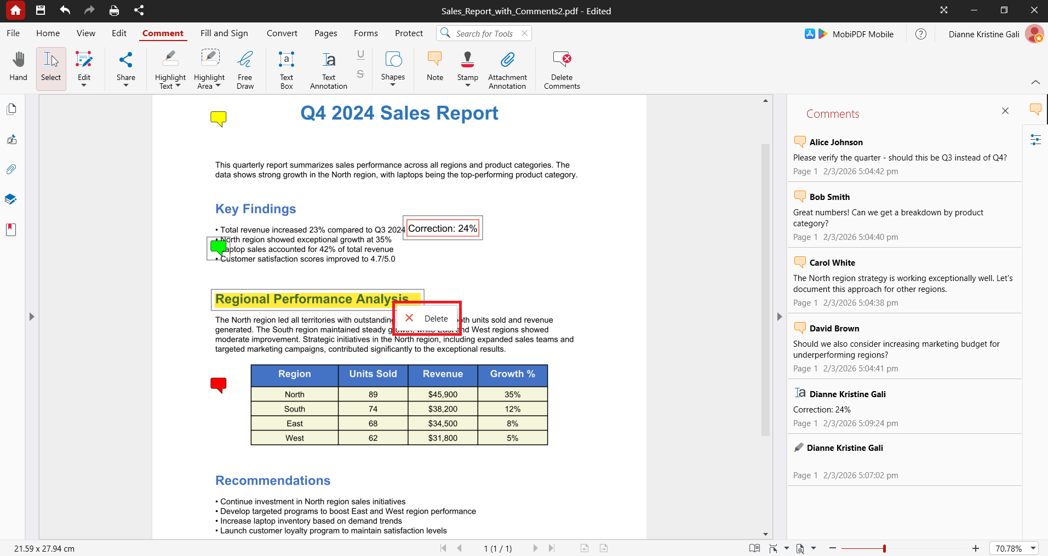
Task: Collapse the ribbon with chevron
Action: [x=1035, y=82]
